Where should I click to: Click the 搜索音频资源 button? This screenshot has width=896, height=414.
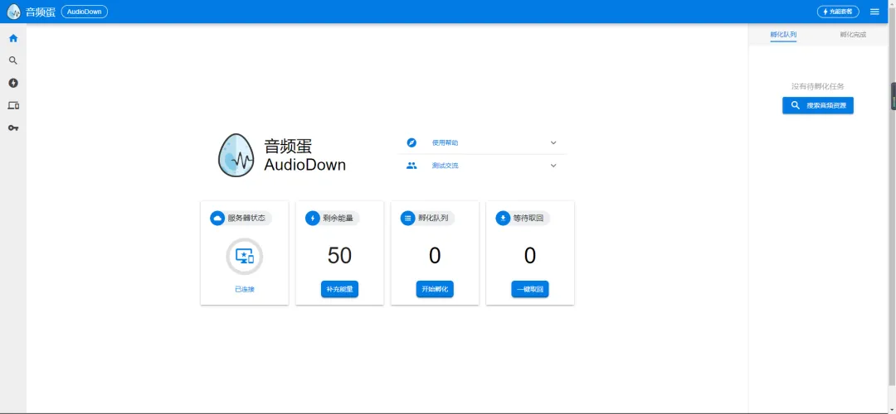tap(818, 105)
